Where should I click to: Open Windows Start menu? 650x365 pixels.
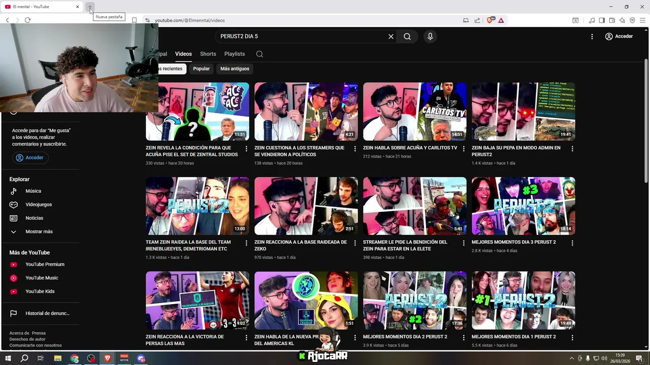8,358
